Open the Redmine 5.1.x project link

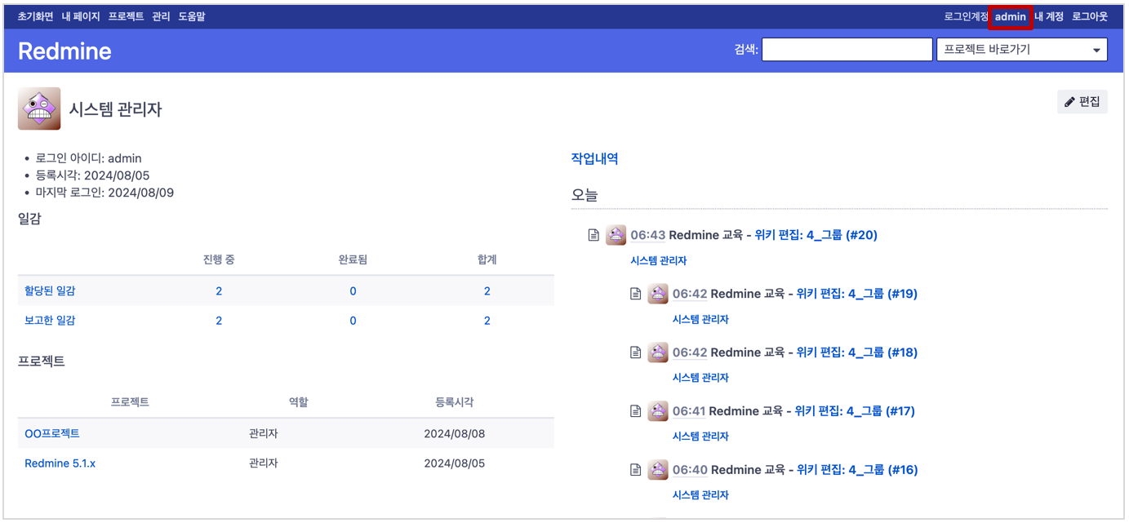tap(60, 463)
